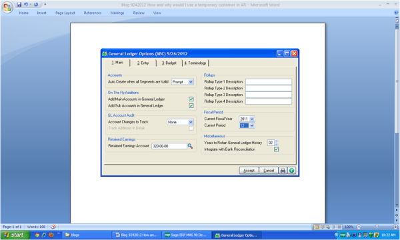400x240 pixels.
Task: Toggle Integrate with Bank Reconciliation checkbox
Action: click(x=276, y=149)
